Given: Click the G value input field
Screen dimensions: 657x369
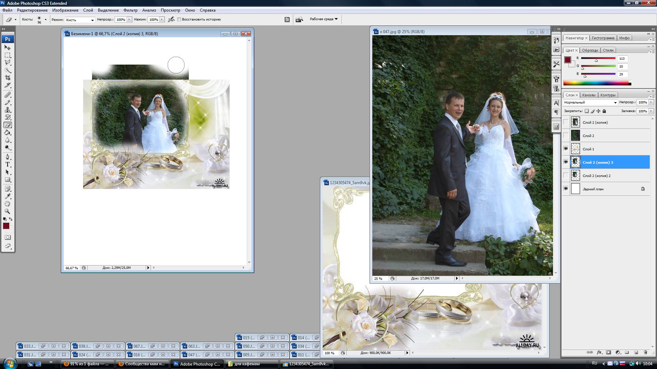Looking at the screenshot, I should (622, 66).
